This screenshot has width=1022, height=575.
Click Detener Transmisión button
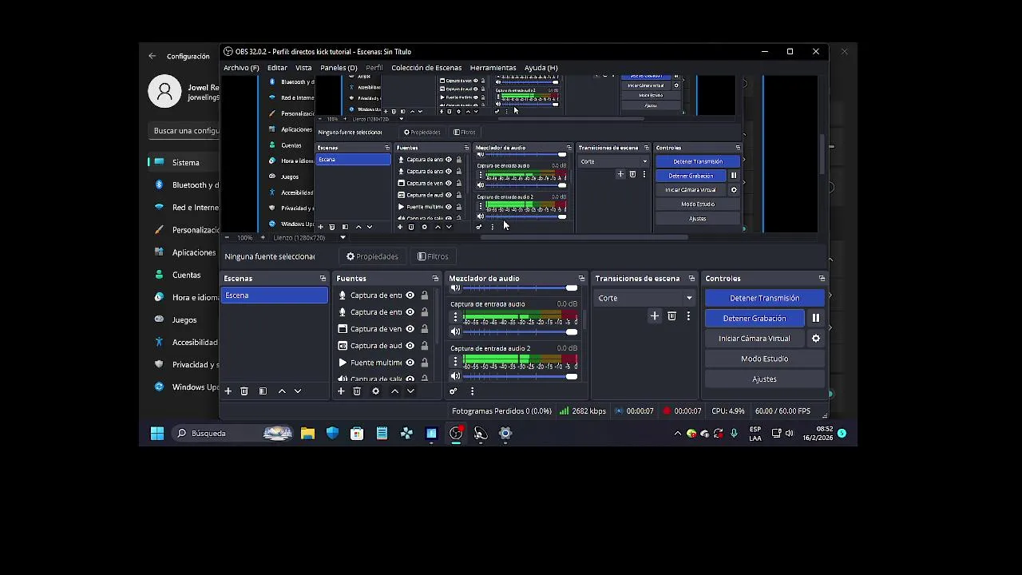764,298
